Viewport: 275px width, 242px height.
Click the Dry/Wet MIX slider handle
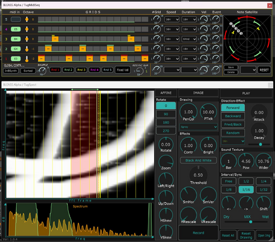(251, 221)
